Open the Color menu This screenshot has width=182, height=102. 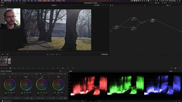coord(49,1)
